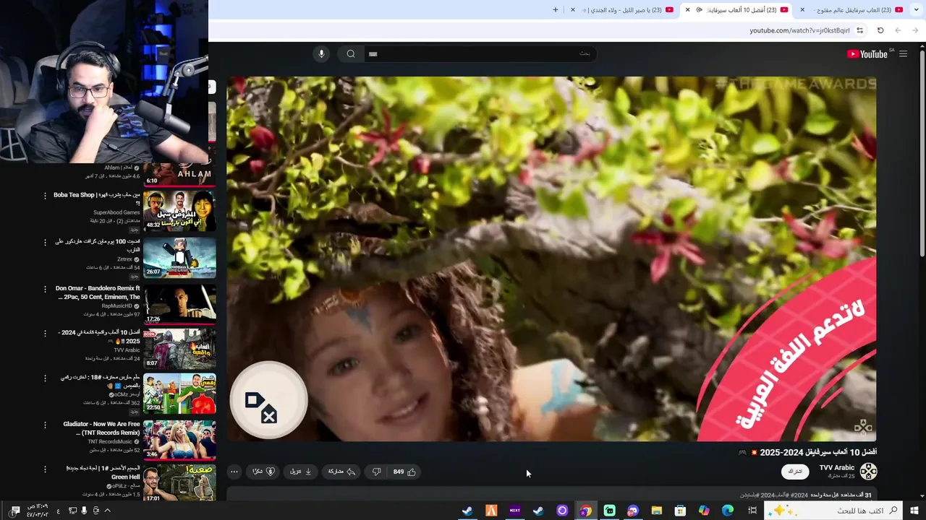Open the oCMz حارس محترف #18 thumbnail
The height and width of the screenshot is (520, 926).
179,393
